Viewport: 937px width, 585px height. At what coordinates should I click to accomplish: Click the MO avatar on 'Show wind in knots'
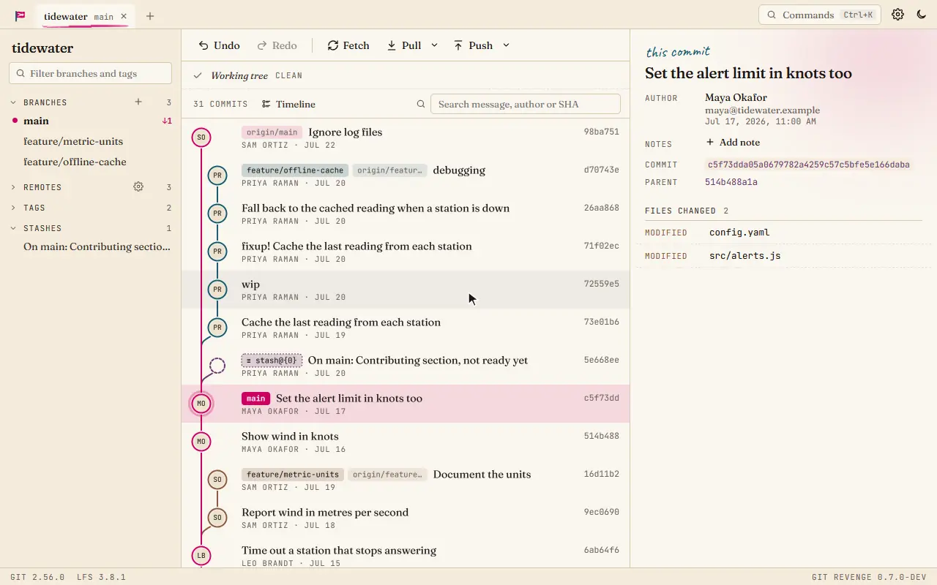tap(201, 441)
